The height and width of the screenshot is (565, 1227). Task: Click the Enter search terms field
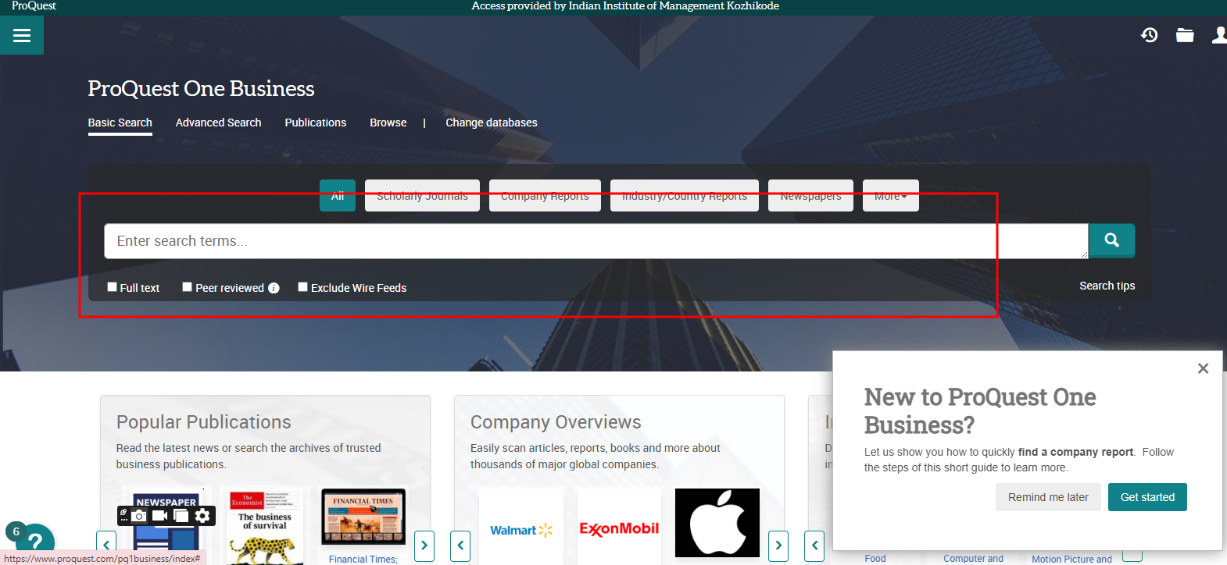point(594,241)
